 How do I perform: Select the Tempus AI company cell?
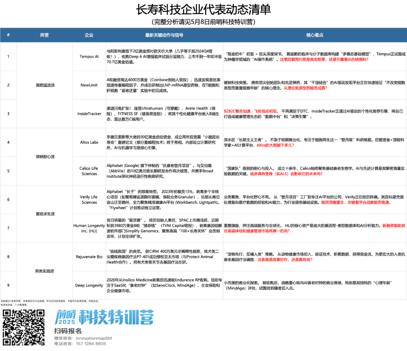[89, 56]
